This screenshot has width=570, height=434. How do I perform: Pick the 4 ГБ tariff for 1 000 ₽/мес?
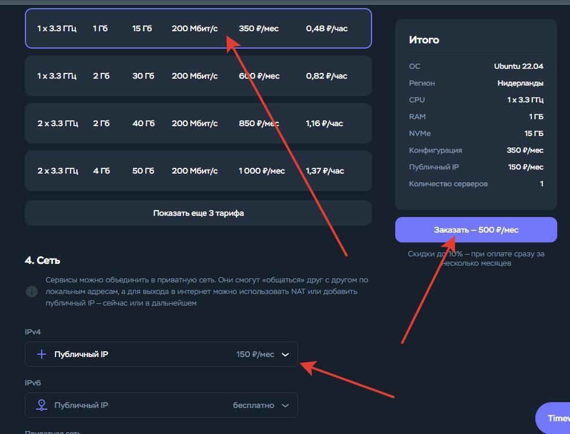[198, 171]
